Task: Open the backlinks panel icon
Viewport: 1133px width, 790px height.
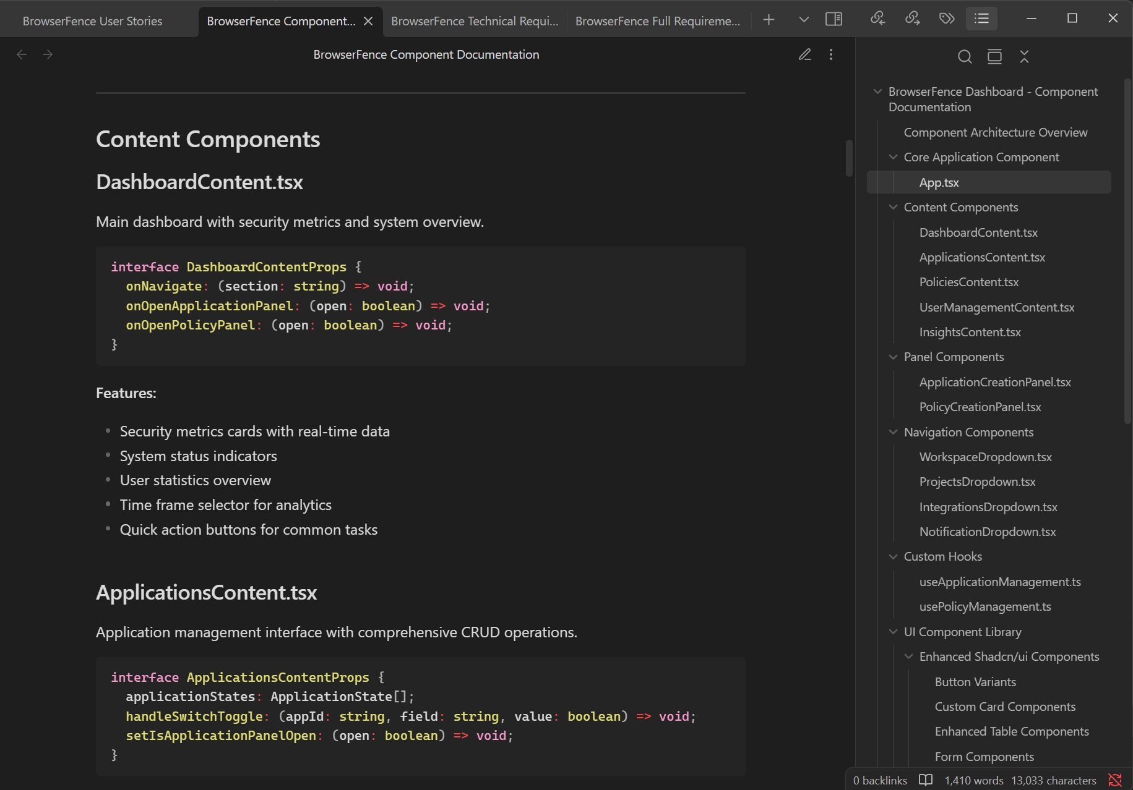Action: click(x=878, y=19)
